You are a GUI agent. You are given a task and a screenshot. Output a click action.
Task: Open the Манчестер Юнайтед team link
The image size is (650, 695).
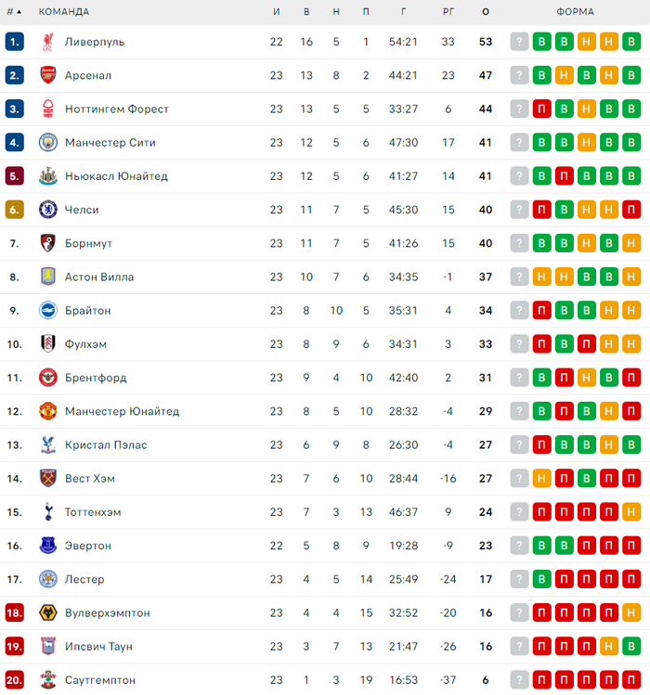tap(122, 411)
